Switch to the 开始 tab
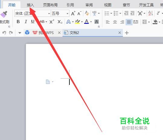Image resolution: width=163 pixels, height=140 pixels. click(12, 5)
